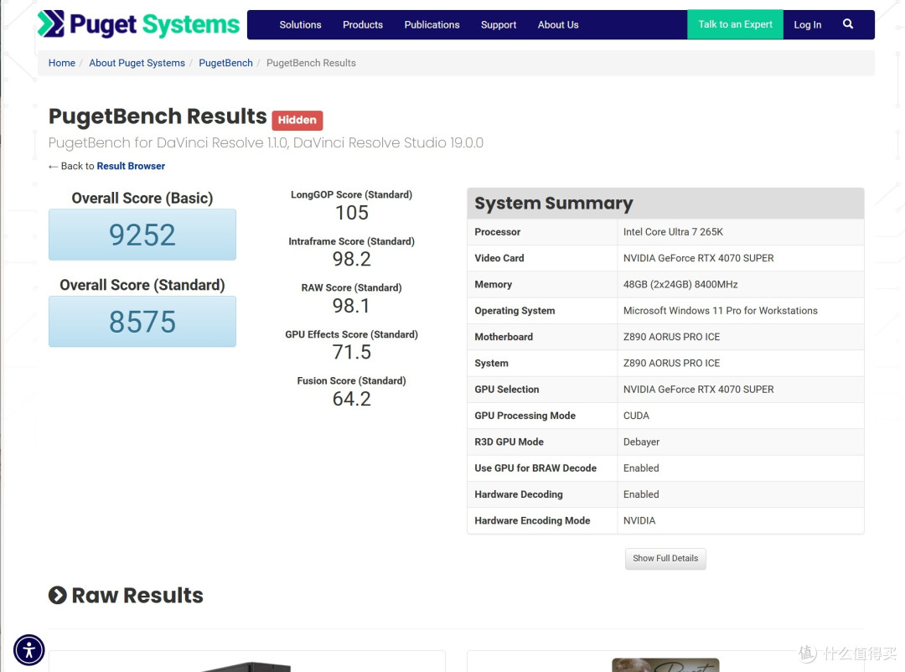Click the Puget Systems logo
Image resolution: width=905 pixels, height=672 pixels.
(138, 24)
